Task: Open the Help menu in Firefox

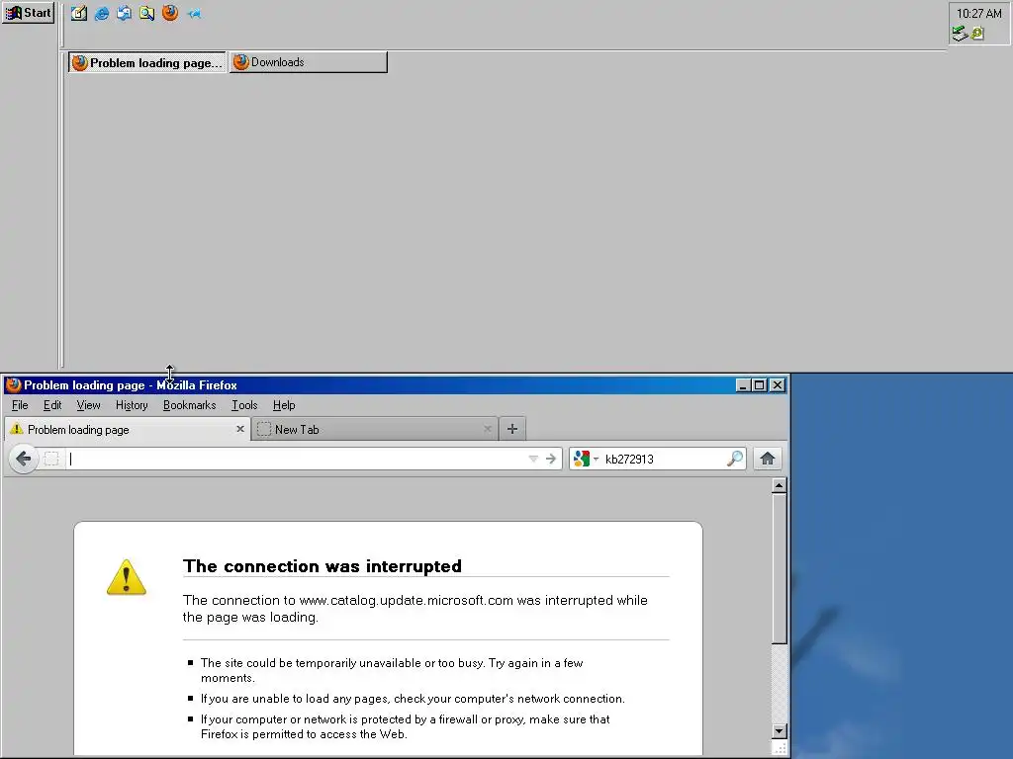Action: (284, 405)
